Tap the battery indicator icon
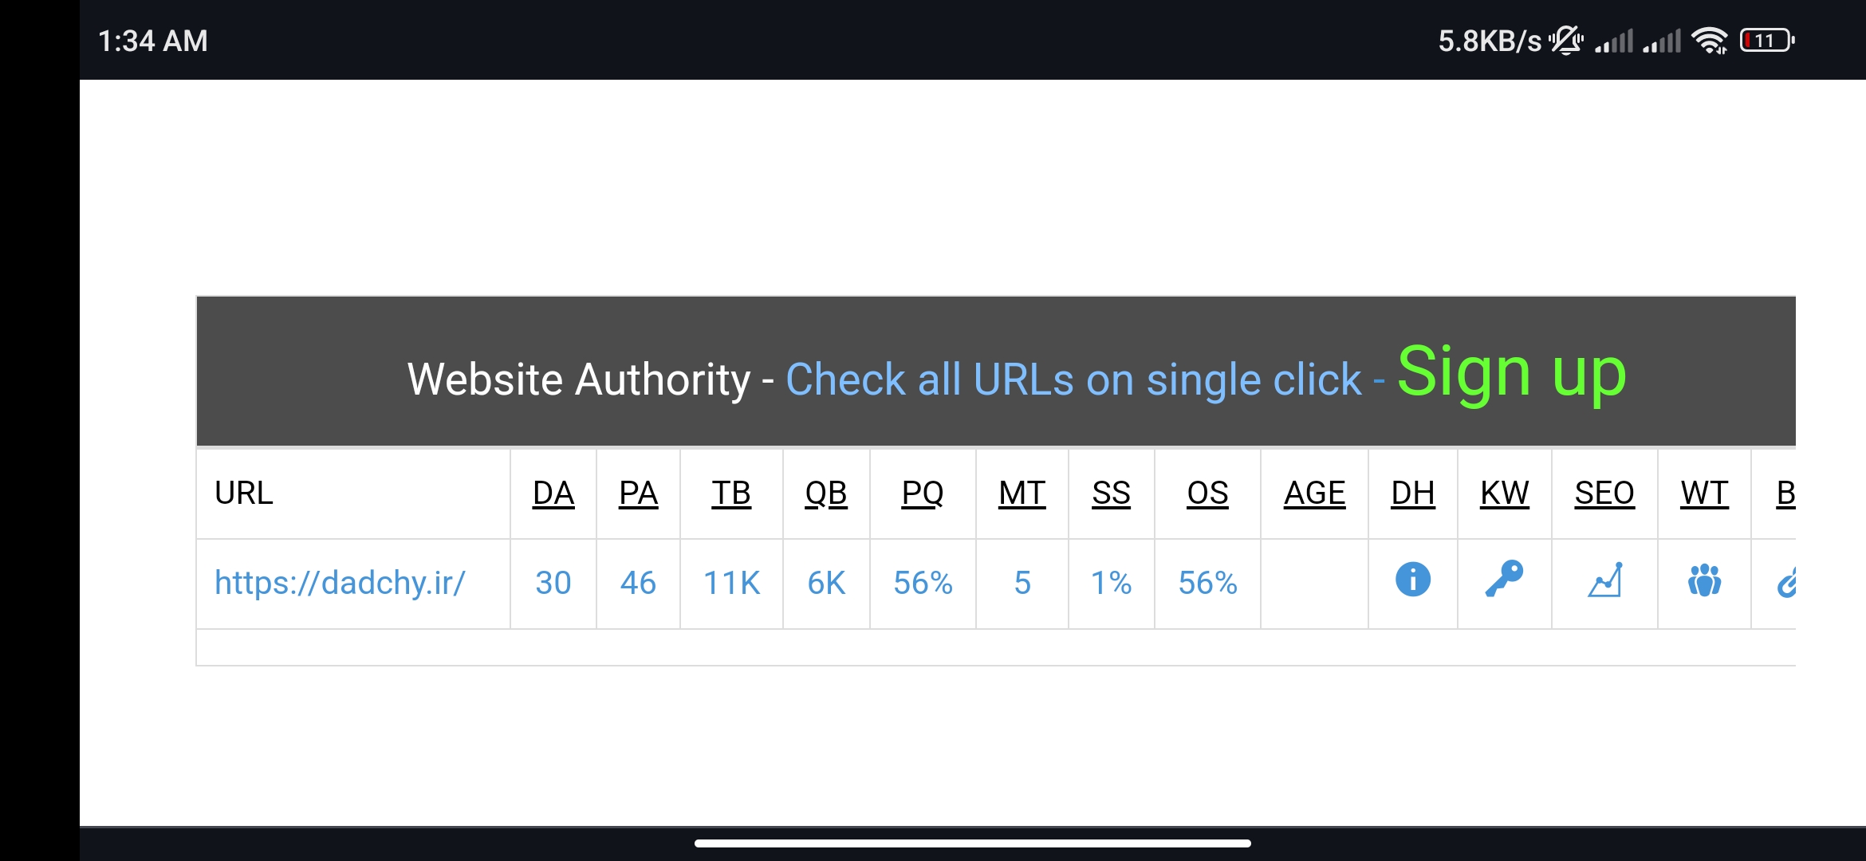The image size is (1866, 861). point(1767,41)
